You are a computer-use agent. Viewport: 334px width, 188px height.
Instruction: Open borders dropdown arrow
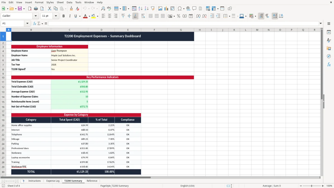click(x=229, y=16)
